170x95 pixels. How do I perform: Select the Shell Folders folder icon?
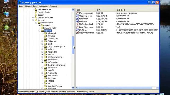tap(45, 75)
